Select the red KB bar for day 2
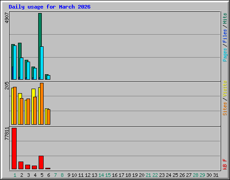Screen dimensions: 230x180 [21, 165]
